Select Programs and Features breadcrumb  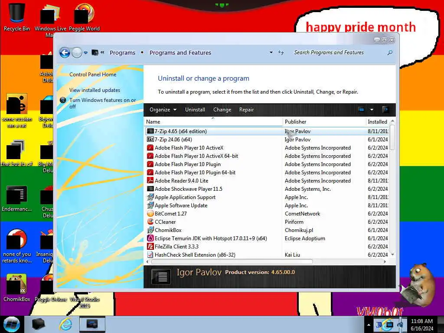pos(180,52)
